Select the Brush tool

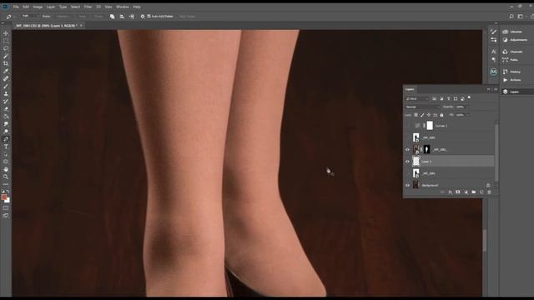(6, 86)
